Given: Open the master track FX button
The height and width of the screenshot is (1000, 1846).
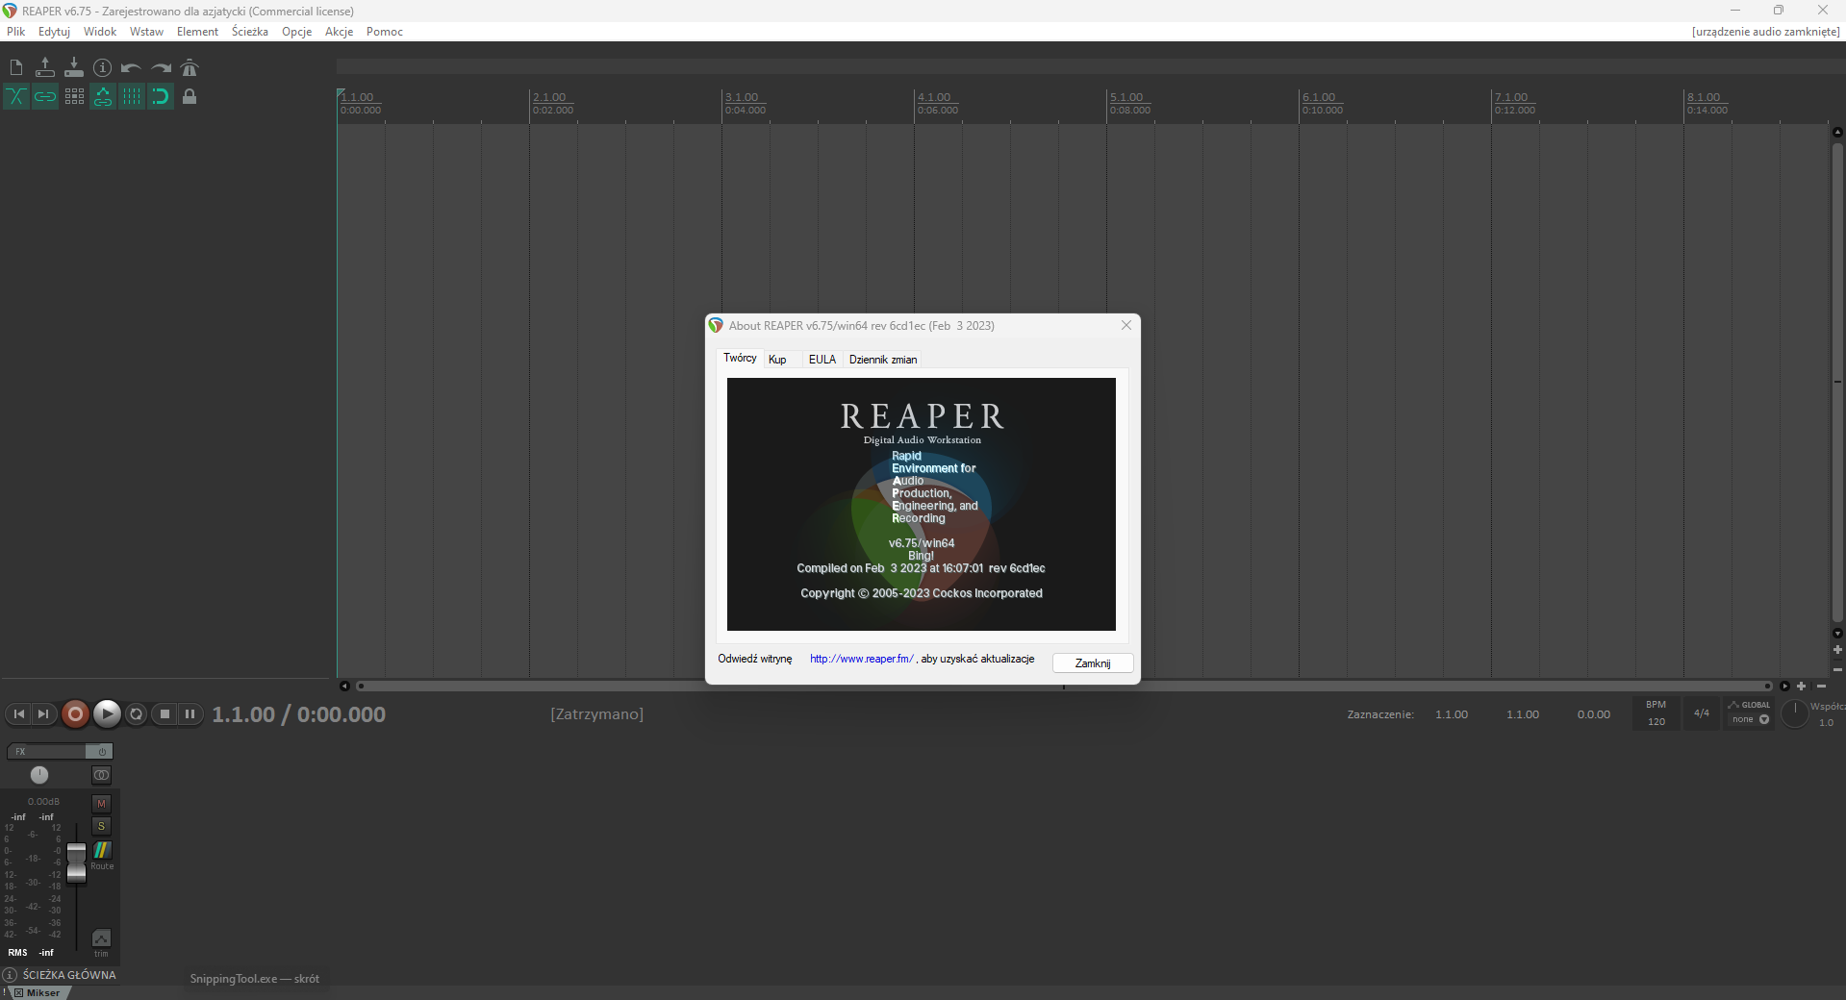Looking at the screenshot, I should [46, 751].
